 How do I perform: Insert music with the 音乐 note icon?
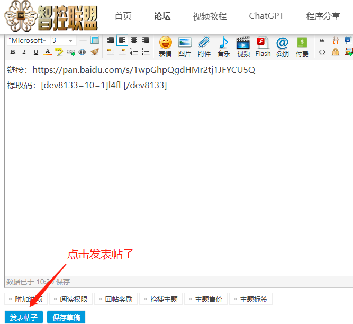pos(223,45)
